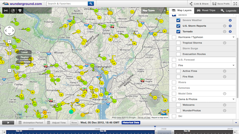
Task: Open Animation Period calendar
Action: 31,122
